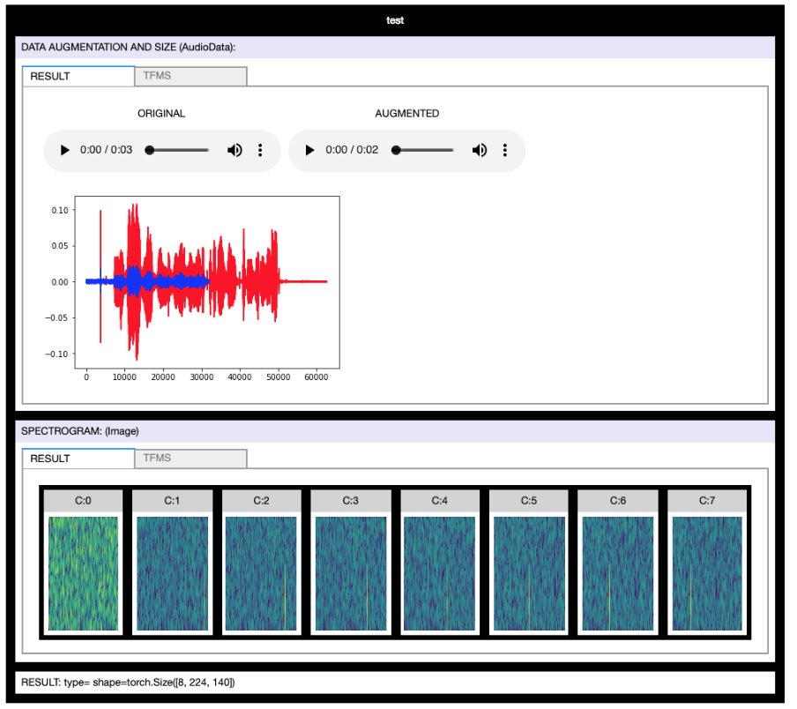The height and width of the screenshot is (709, 797).
Task: Click the AUGMENTED audio seek slider
Action: (x=424, y=150)
